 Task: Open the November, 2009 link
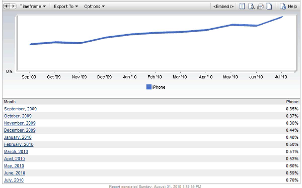pos(20,123)
